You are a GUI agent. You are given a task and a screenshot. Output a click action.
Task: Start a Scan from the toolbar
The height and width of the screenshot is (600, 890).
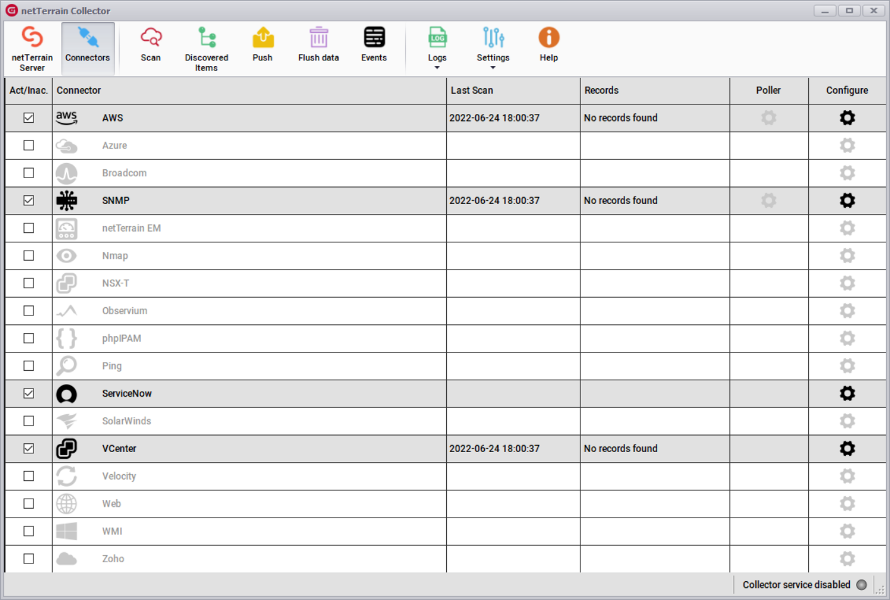150,38
